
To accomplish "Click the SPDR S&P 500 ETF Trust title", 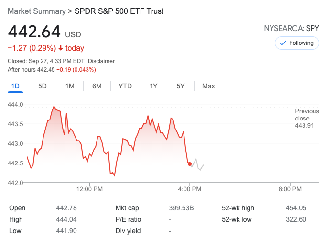I will [x=119, y=11].
